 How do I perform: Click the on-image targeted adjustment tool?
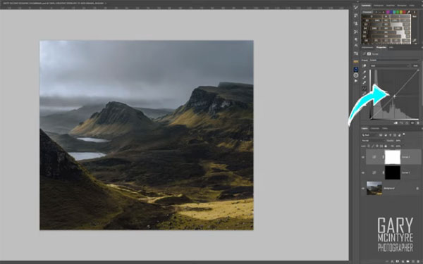364,65
